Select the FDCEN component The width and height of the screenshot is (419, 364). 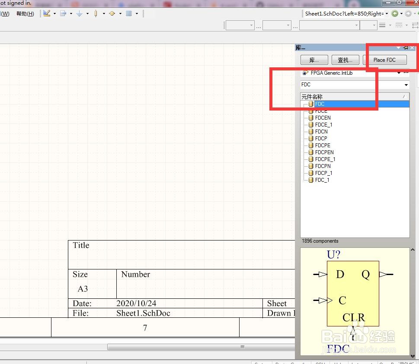(x=323, y=118)
